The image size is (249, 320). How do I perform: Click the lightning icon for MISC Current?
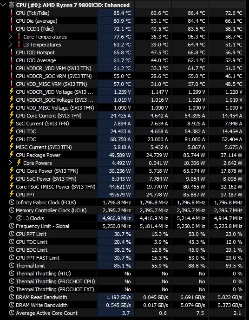(12, 147)
